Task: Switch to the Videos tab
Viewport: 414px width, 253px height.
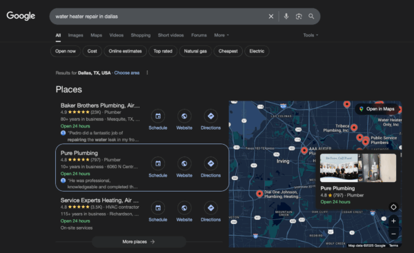Action: tap(117, 35)
